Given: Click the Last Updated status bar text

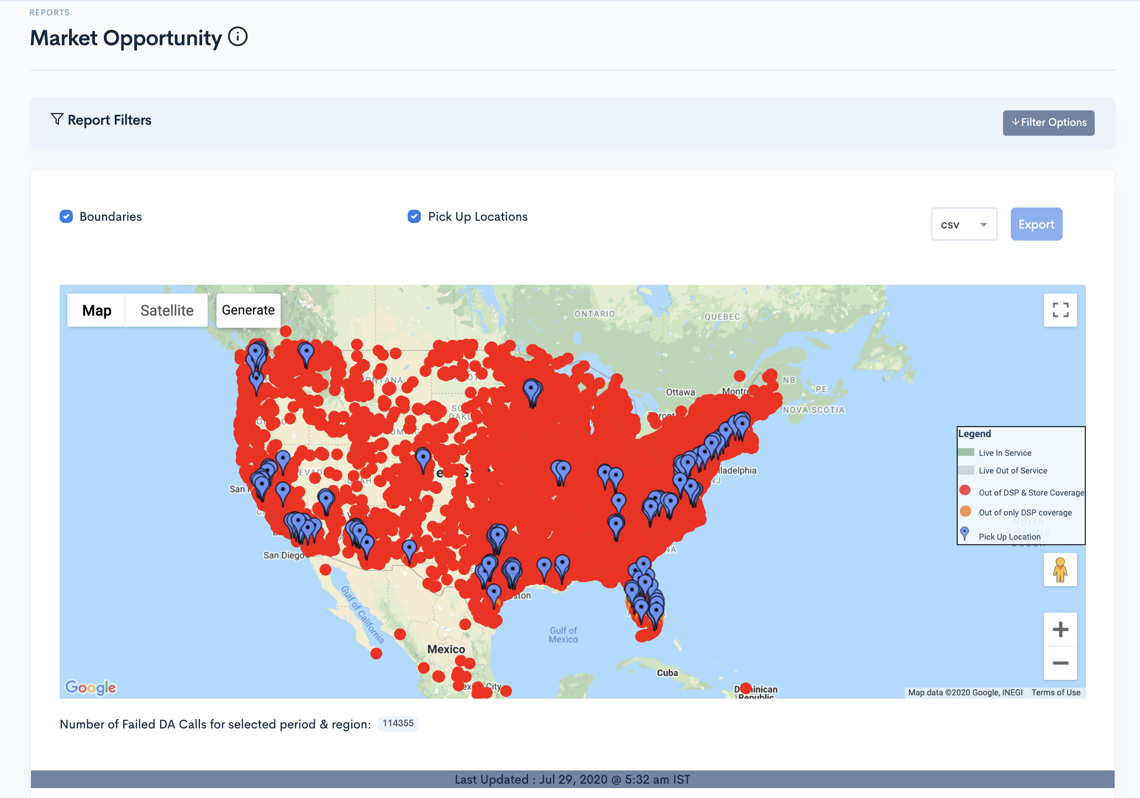Looking at the screenshot, I should pyautogui.click(x=572, y=779).
